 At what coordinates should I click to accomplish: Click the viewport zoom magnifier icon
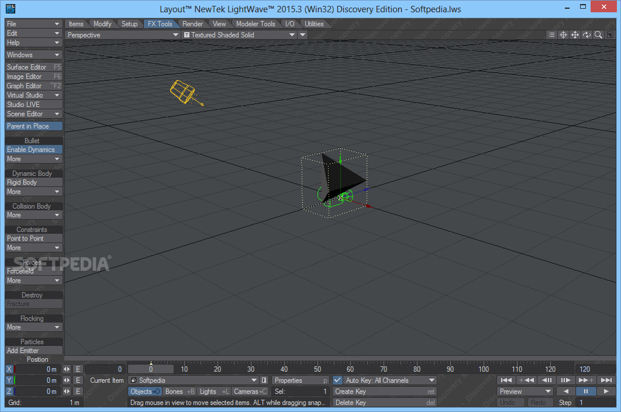598,35
